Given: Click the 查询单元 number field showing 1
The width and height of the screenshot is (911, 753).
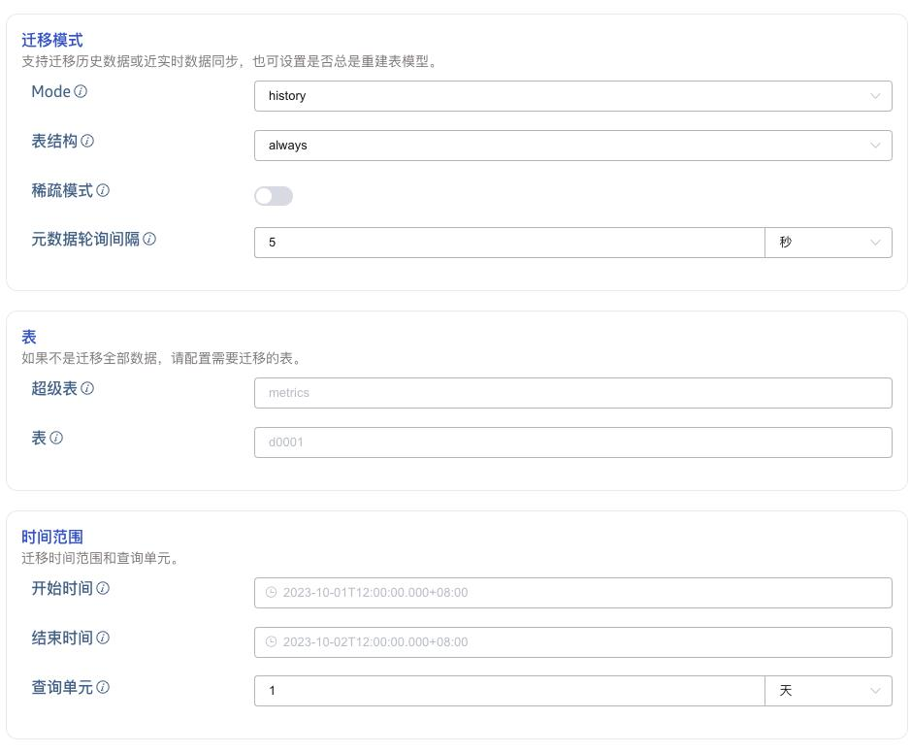Looking at the screenshot, I should tap(509, 691).
